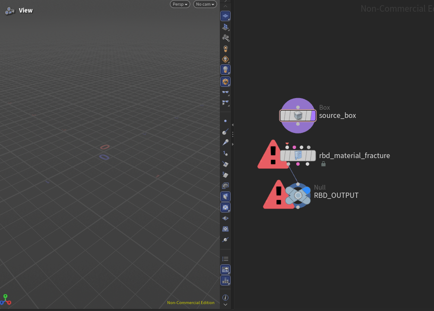Click the Non-Commercial Edition viewport text

click(x=191, y=303)
